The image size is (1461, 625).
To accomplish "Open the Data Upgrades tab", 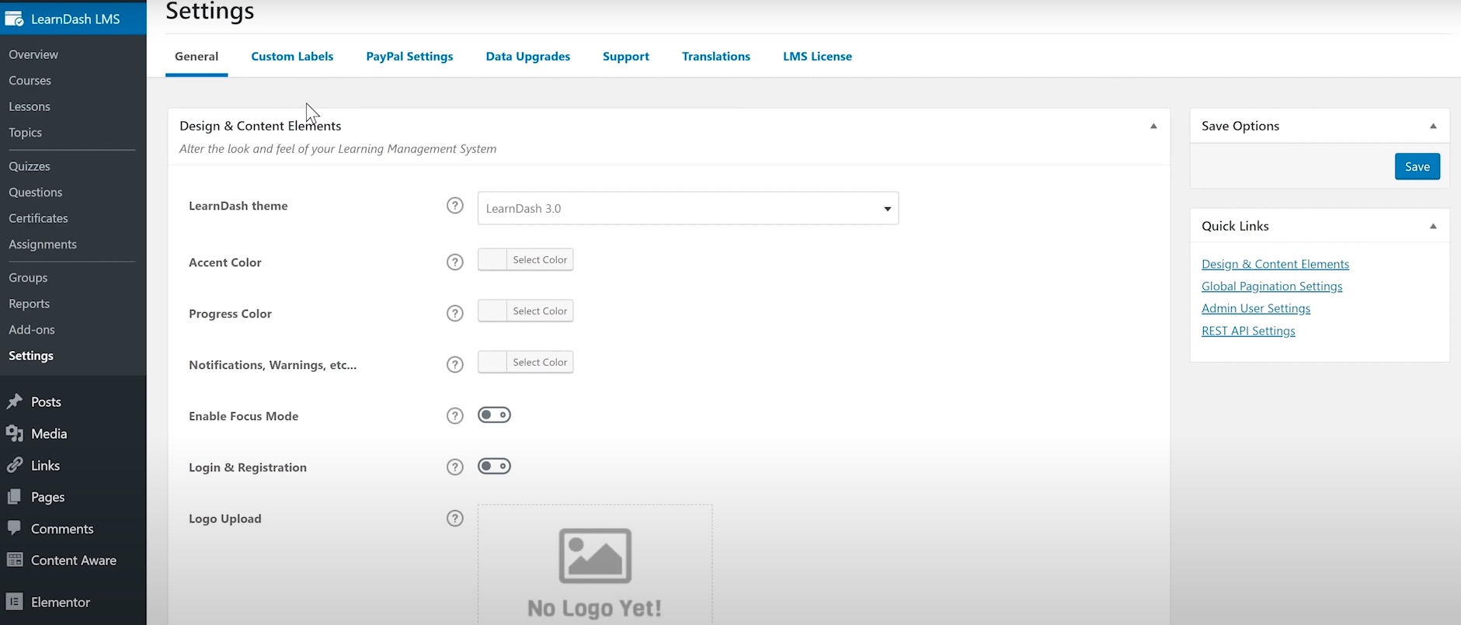I will click(528, 56).
